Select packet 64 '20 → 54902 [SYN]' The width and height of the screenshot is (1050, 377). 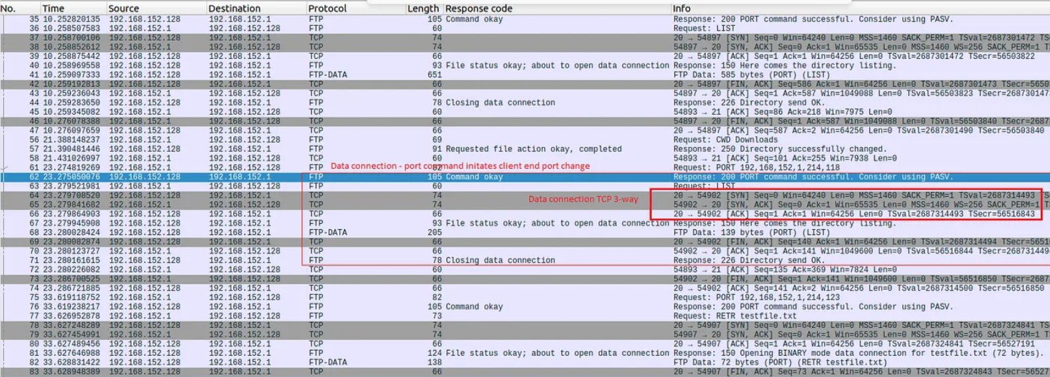[x=525, y=195]
